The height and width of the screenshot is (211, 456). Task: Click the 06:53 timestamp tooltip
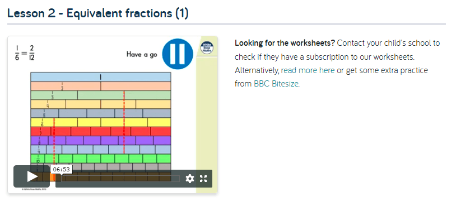pos(62,169)
